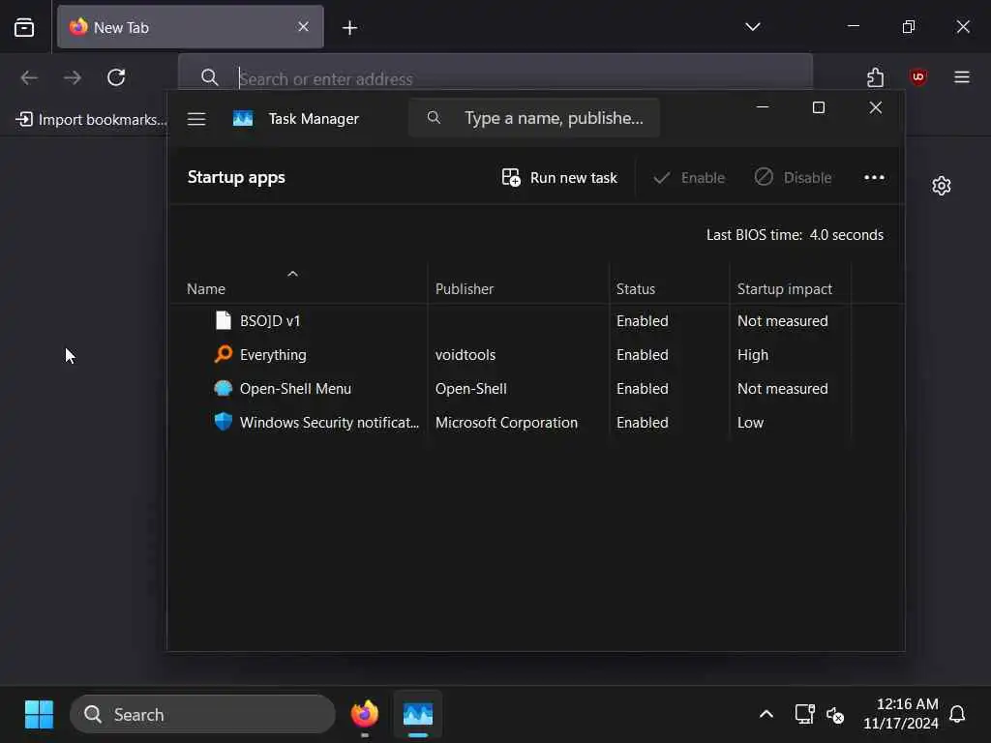This screenshot has height=743, width=991.
Task: Click Firefox icon on the taskbar
Action: tap(365, 715)
